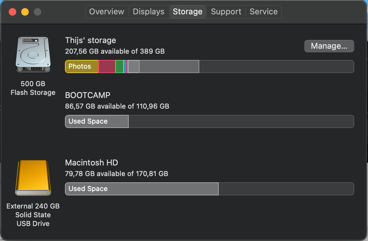Open the Service tab
368x241 pixels.
pyautogui.click(x=263, y=12)
